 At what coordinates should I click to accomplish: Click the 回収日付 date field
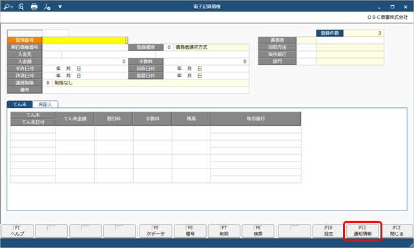(206, 68)
